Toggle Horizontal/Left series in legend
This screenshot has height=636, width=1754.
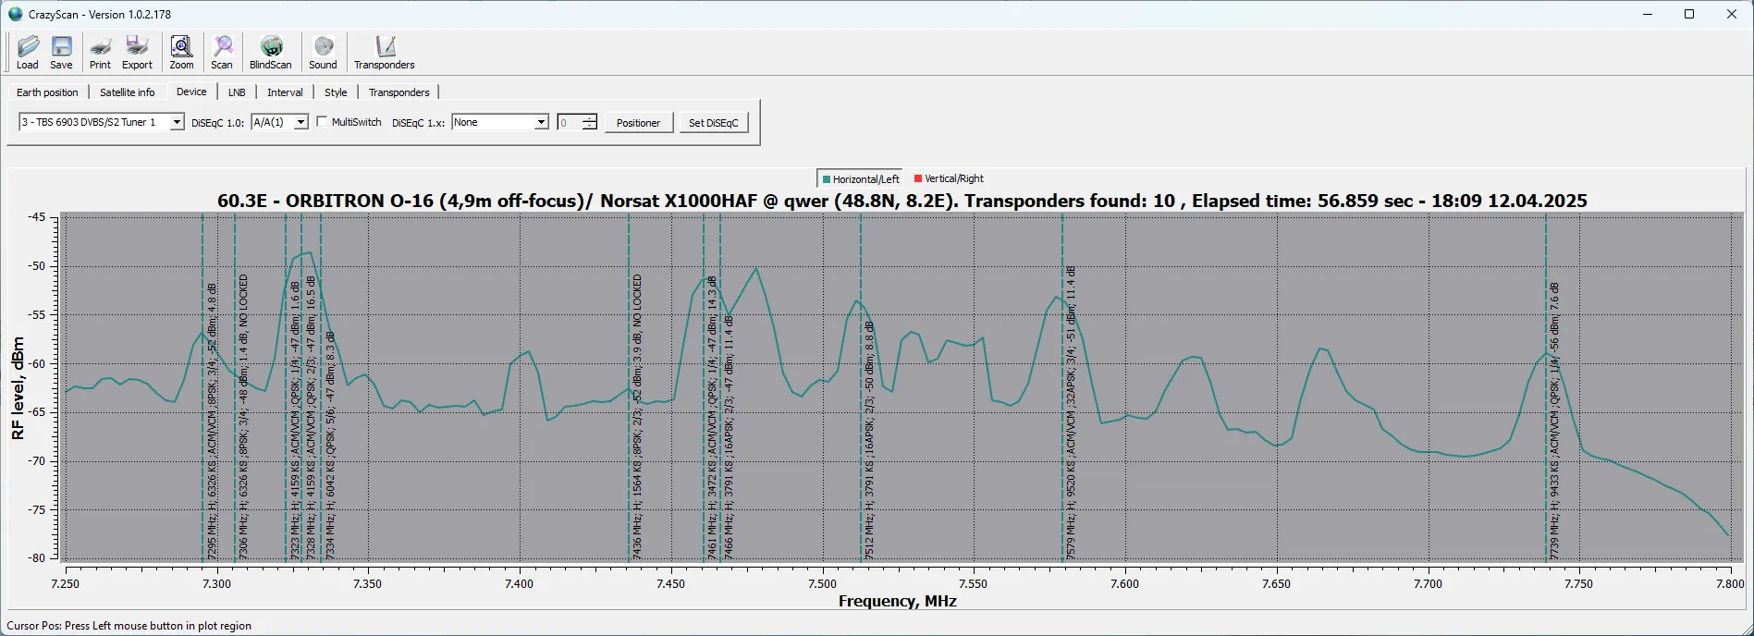[x=860, y=179]
